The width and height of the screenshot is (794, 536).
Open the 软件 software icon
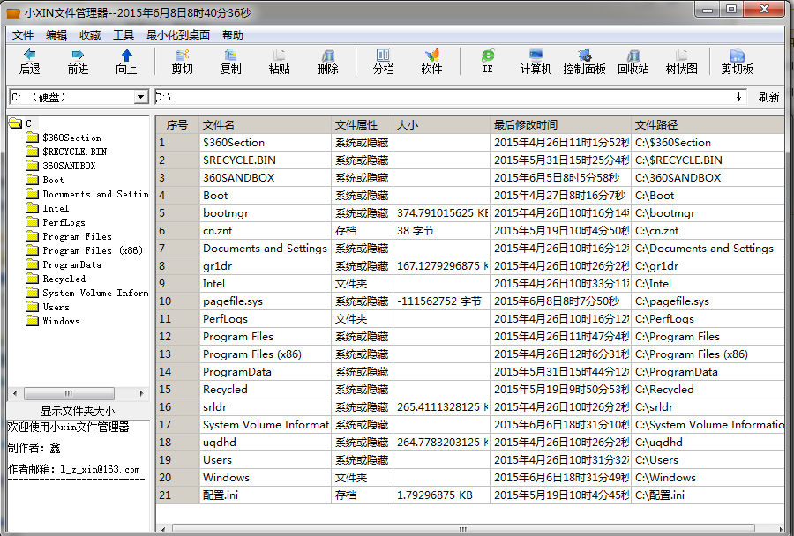pyautogui.click(x=431, y=62)
